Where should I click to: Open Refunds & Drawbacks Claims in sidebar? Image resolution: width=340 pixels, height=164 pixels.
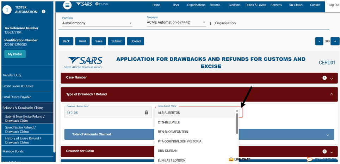click(27, 108)
